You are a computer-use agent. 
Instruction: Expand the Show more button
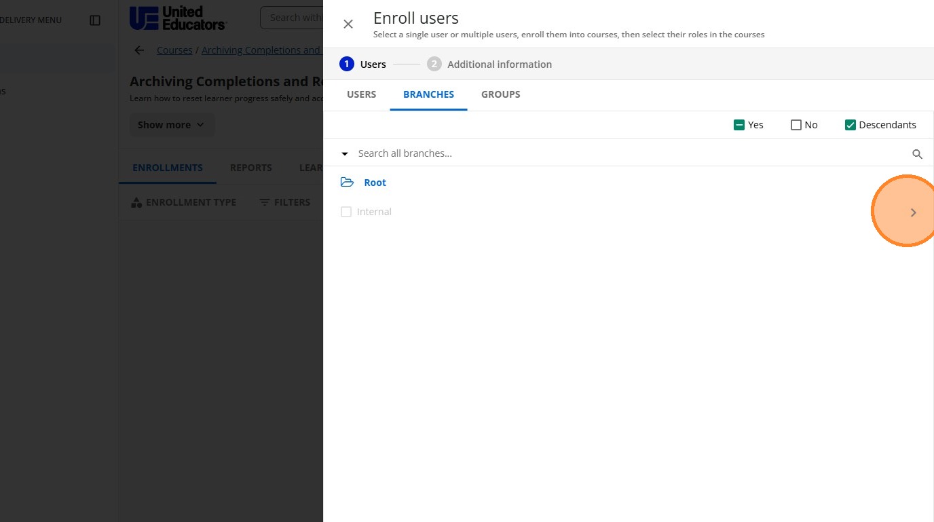[171, 125]
